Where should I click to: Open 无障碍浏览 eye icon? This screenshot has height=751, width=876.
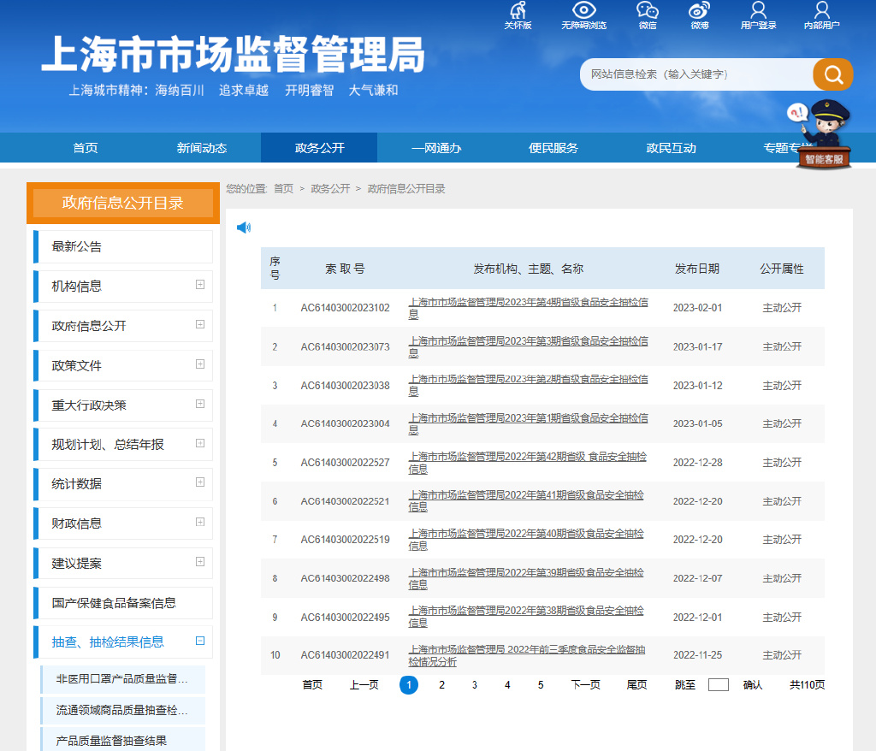pos(583,11)
